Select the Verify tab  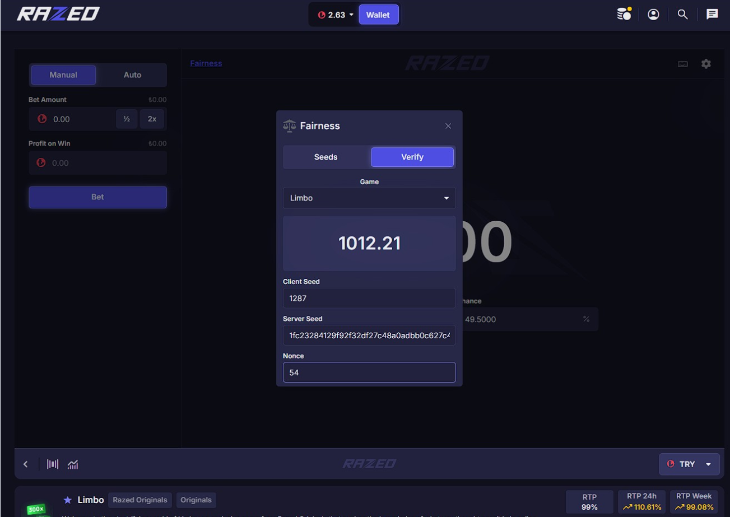point(412,157)
